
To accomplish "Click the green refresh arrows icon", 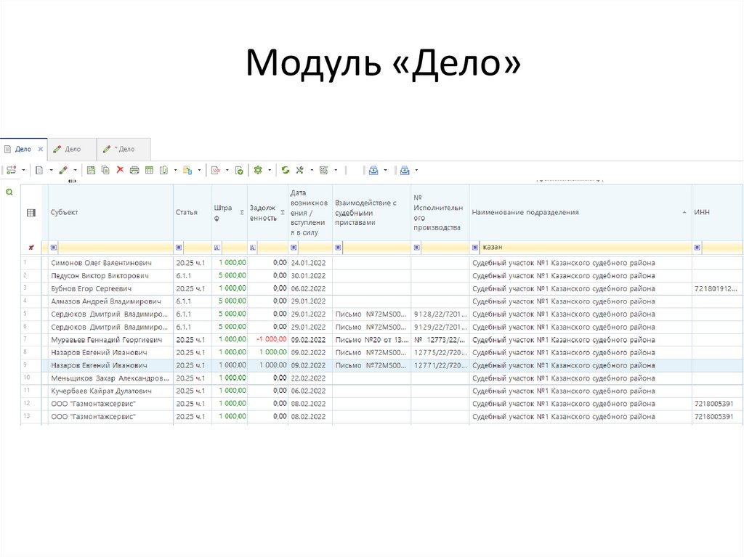I will (x=286, y=170).
